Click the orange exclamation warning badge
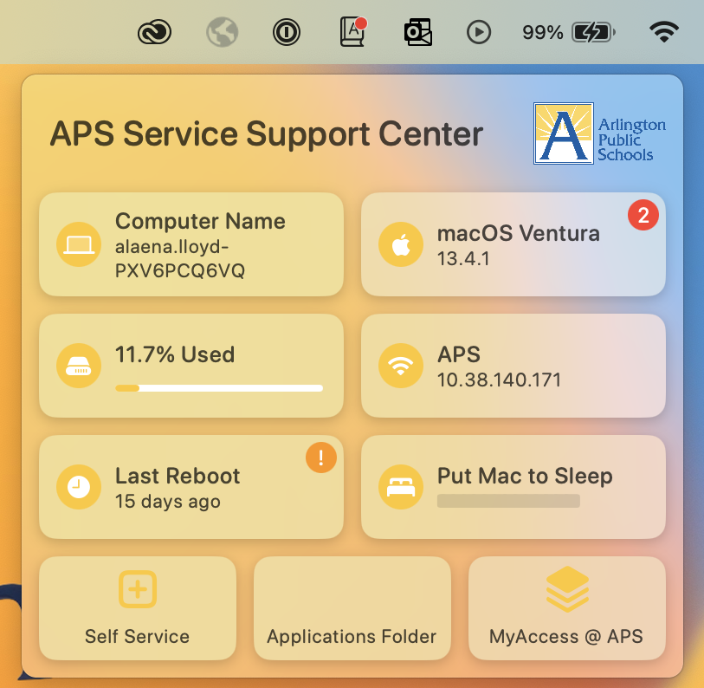Viewport: 704px width, 688px height. point(321,458)
